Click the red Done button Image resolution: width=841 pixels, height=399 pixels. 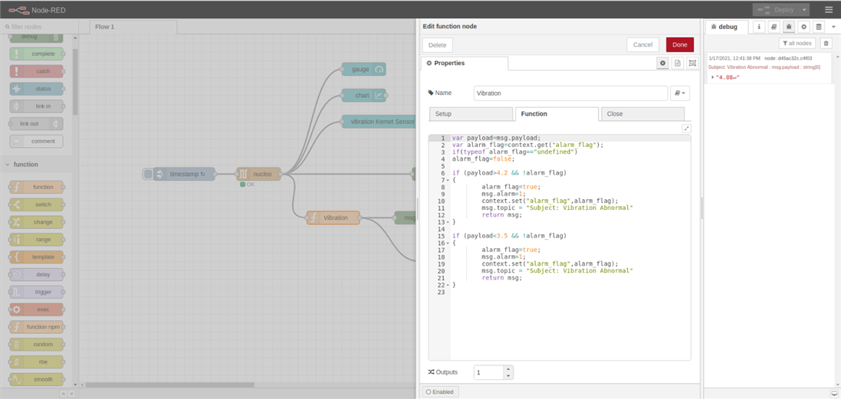point(679,44)
